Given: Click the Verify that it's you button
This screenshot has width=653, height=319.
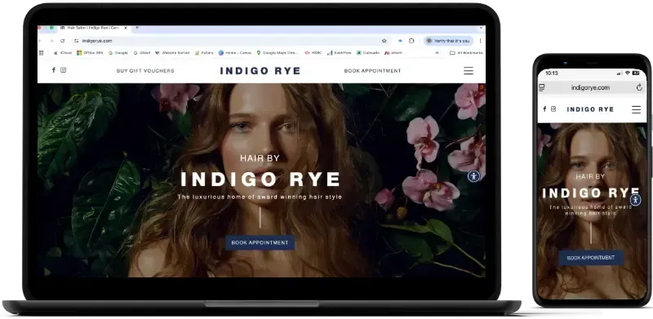Looking at the screenshot, I should click(448, 41).
